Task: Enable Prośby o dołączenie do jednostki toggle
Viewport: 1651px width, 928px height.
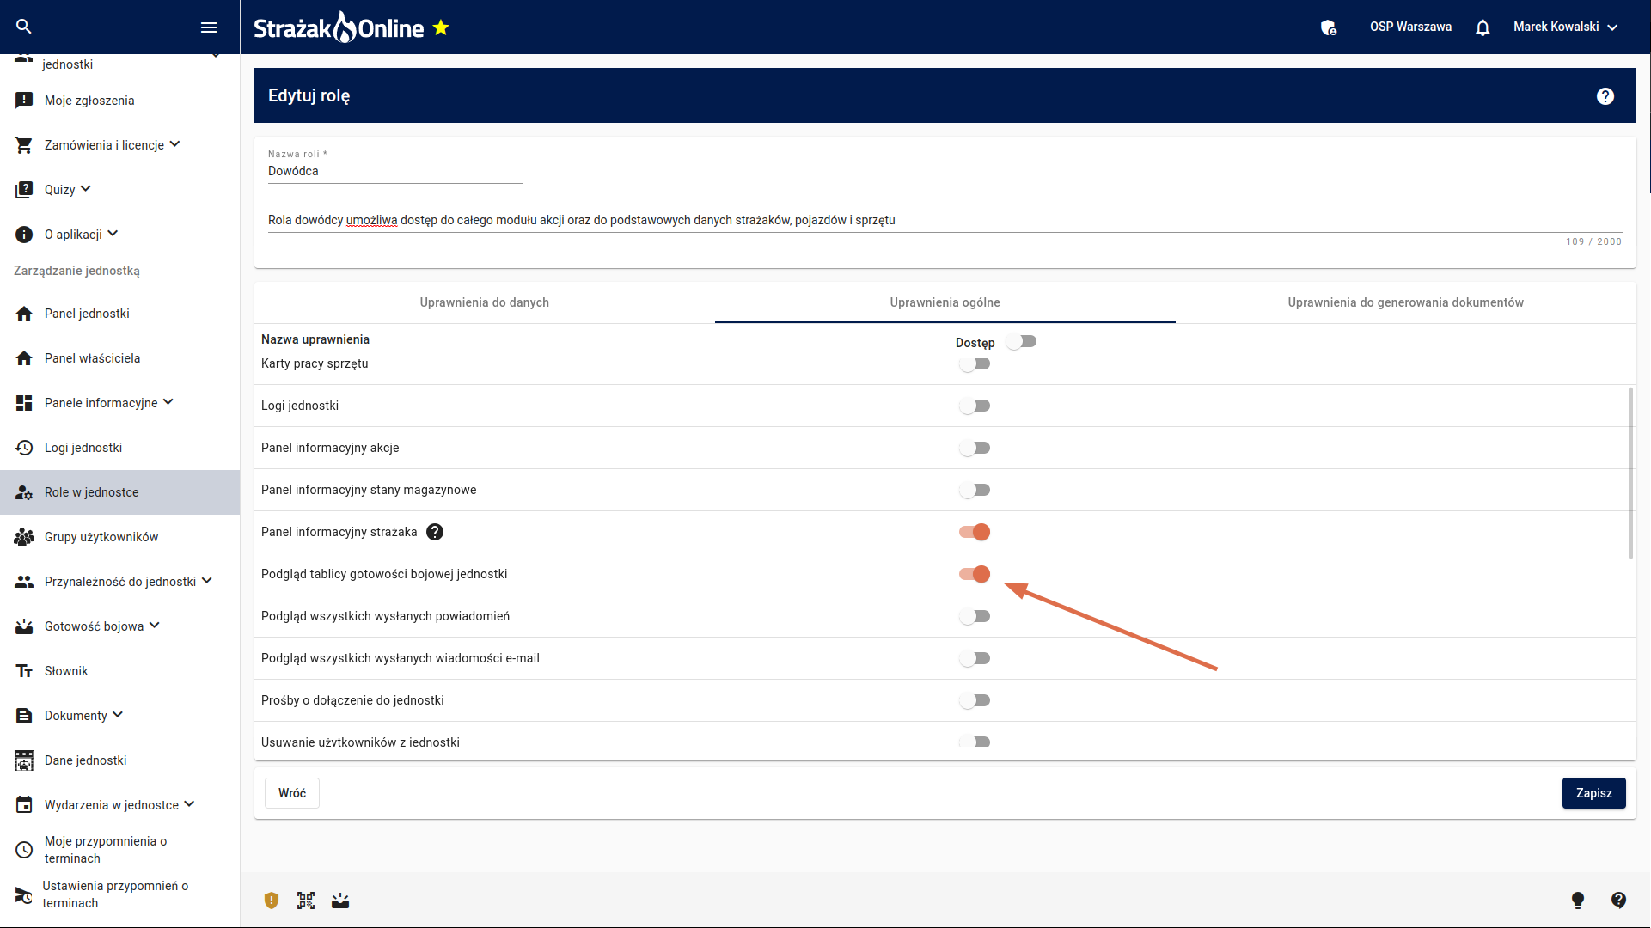Action: pos(975,700)
